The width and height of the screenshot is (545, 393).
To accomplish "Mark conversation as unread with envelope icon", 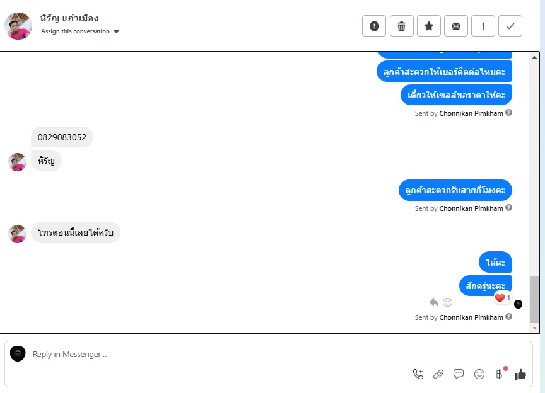I will pyautogui.click(x=456, y=26).
